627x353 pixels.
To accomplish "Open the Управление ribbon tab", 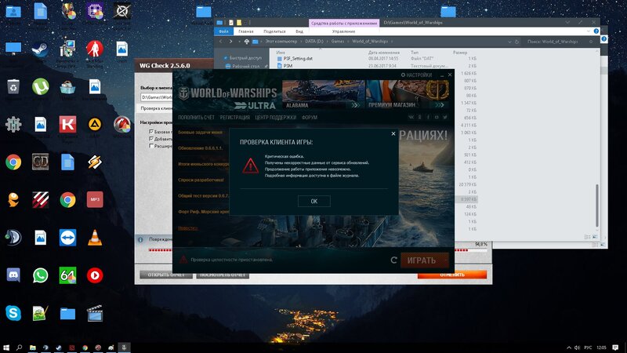I will (343, 31).
